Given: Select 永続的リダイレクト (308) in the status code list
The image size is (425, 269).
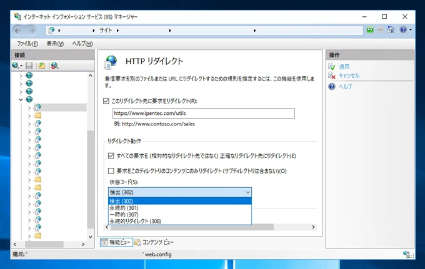Looking at the screenshot, I should (x=180, y=221).
